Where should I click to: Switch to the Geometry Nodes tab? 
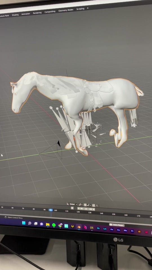pos(66,10)
